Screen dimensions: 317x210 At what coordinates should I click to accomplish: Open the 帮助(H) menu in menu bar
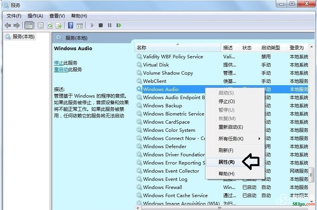[x=79, y=16]
